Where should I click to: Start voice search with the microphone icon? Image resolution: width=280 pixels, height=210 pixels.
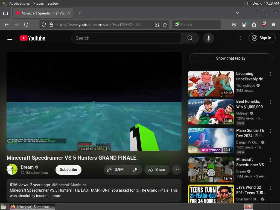point(208,38)
